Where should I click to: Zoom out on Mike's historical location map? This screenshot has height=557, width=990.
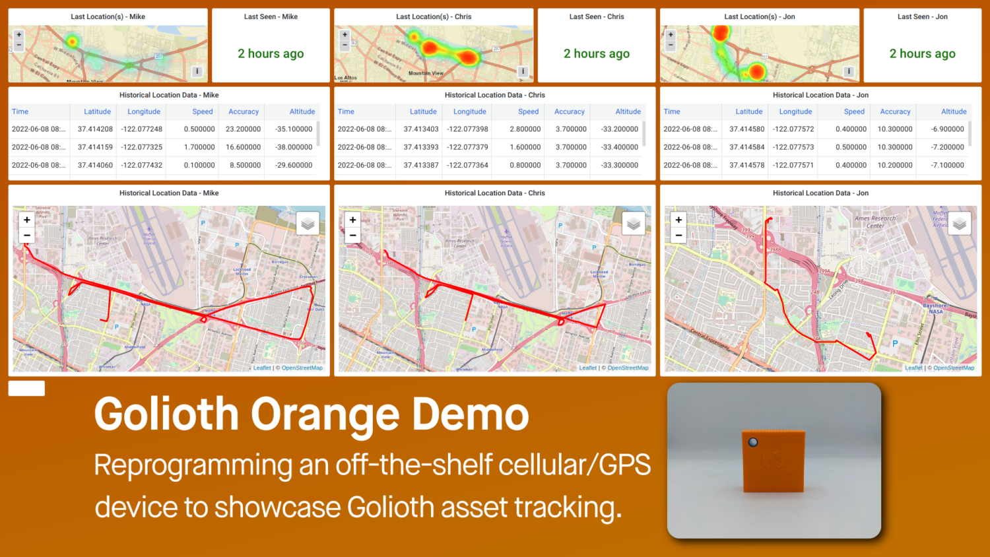[26, 235]
